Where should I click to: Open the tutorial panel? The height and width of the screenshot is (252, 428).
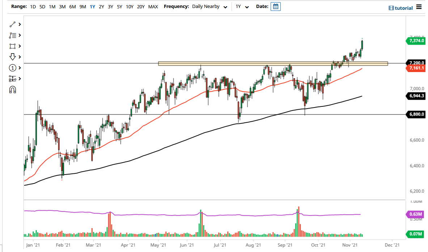coord(400,7)
